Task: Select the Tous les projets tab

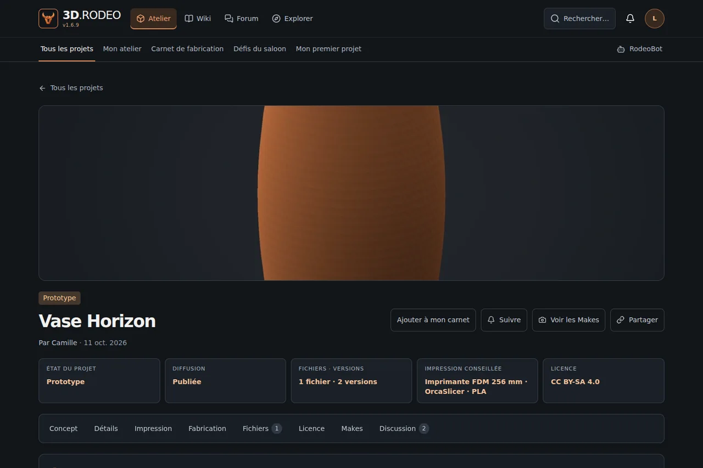Action: (x=67, y=49)
